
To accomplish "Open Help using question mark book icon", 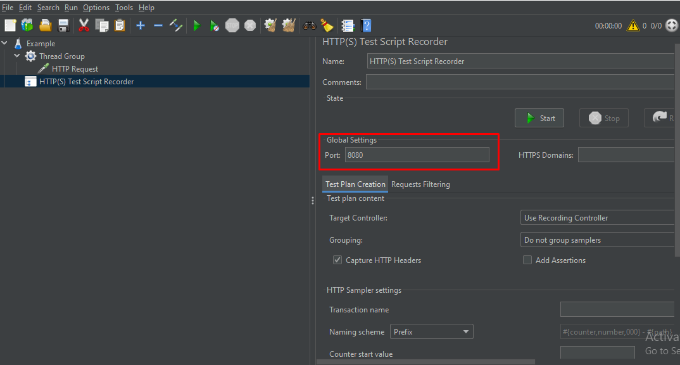I will tap(366, 25).
